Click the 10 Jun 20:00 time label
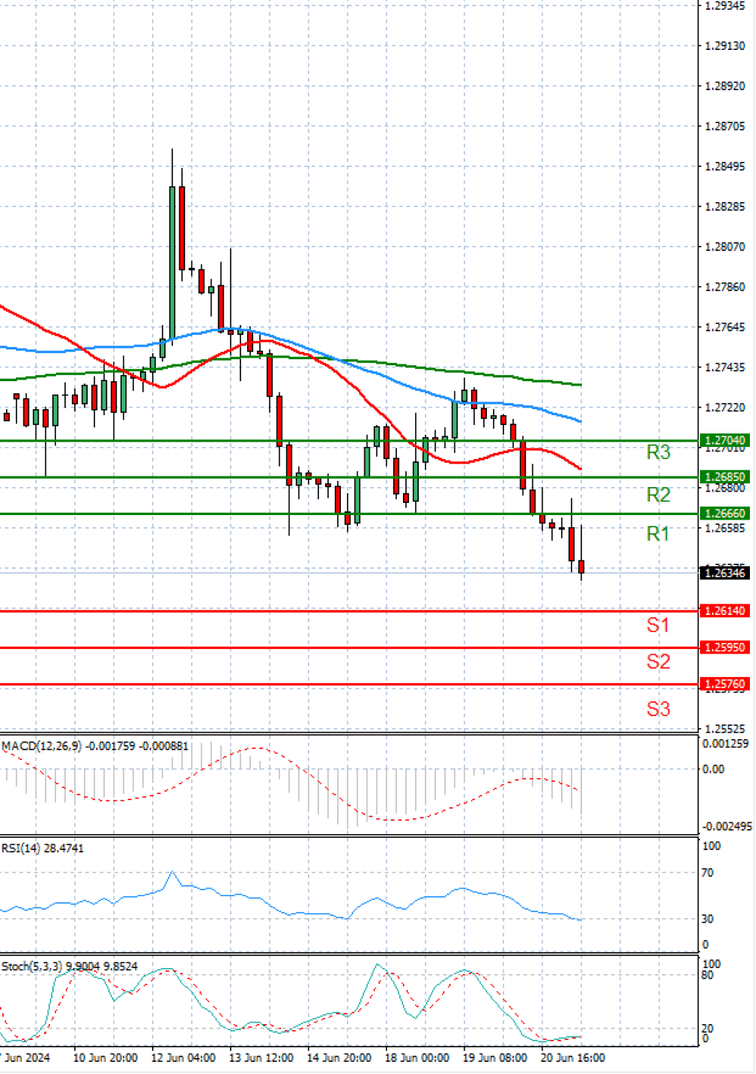Screen dimensions: 756x1074 coord(105,1057)
